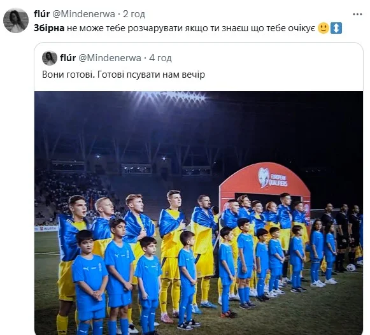Click the European Qualifiers logo in photo

tap(273, 178)
